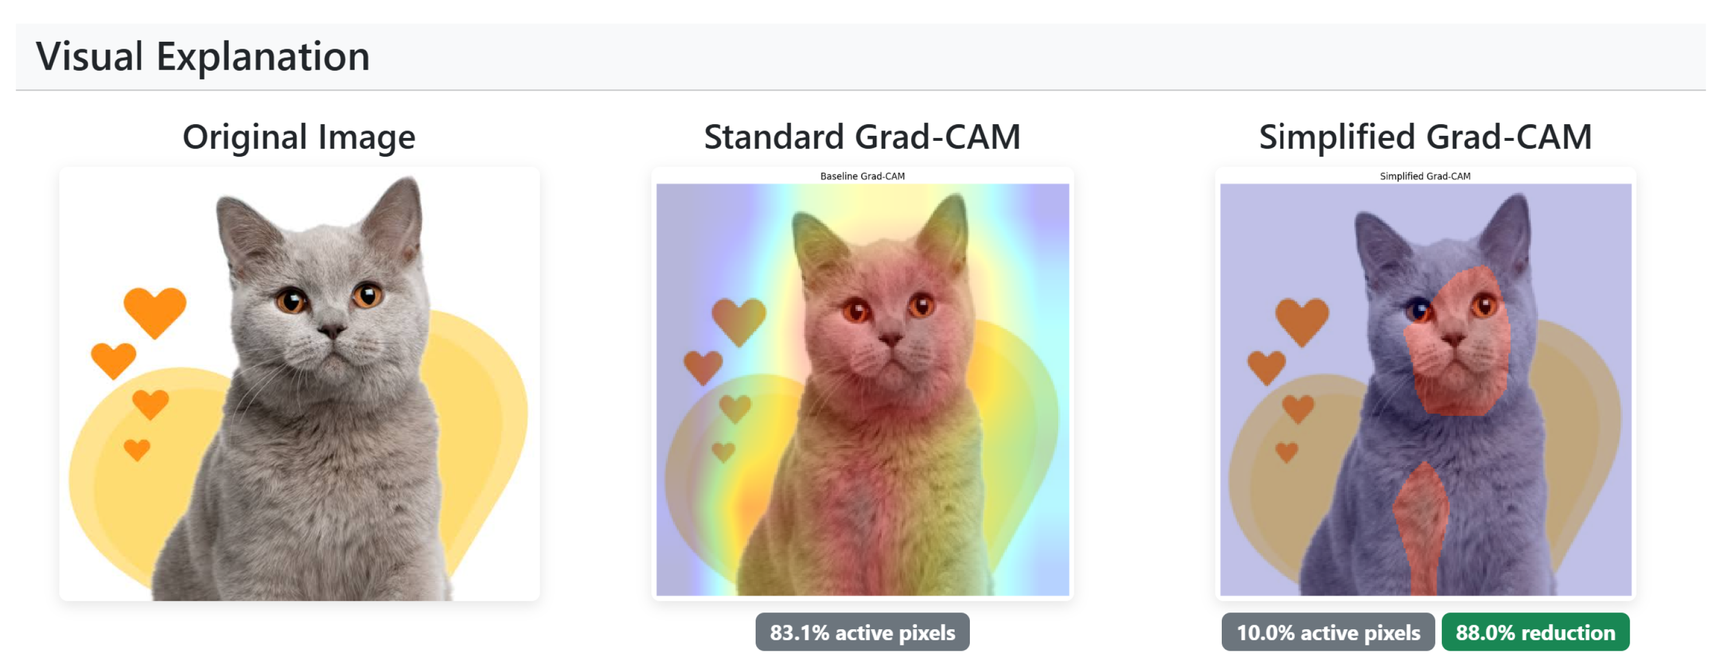Click the largest heart in the baseline heatmap
The width and height of the screenshot is (1718, 671).
pos(739,320)
